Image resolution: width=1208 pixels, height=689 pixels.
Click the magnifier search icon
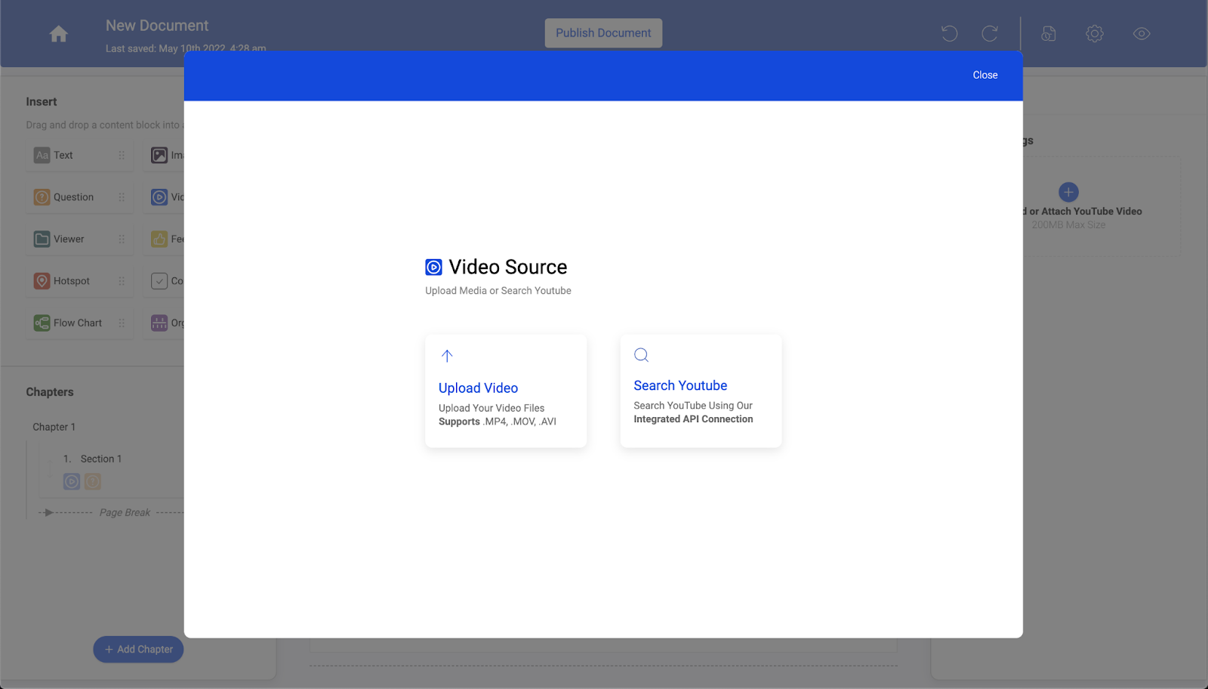click(x=641, y=355)
